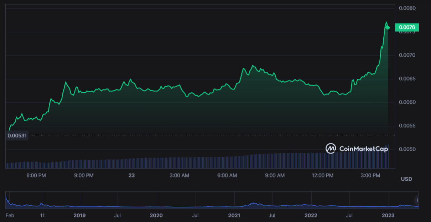Click the 0.0060 price axis label

coord(407,102)
